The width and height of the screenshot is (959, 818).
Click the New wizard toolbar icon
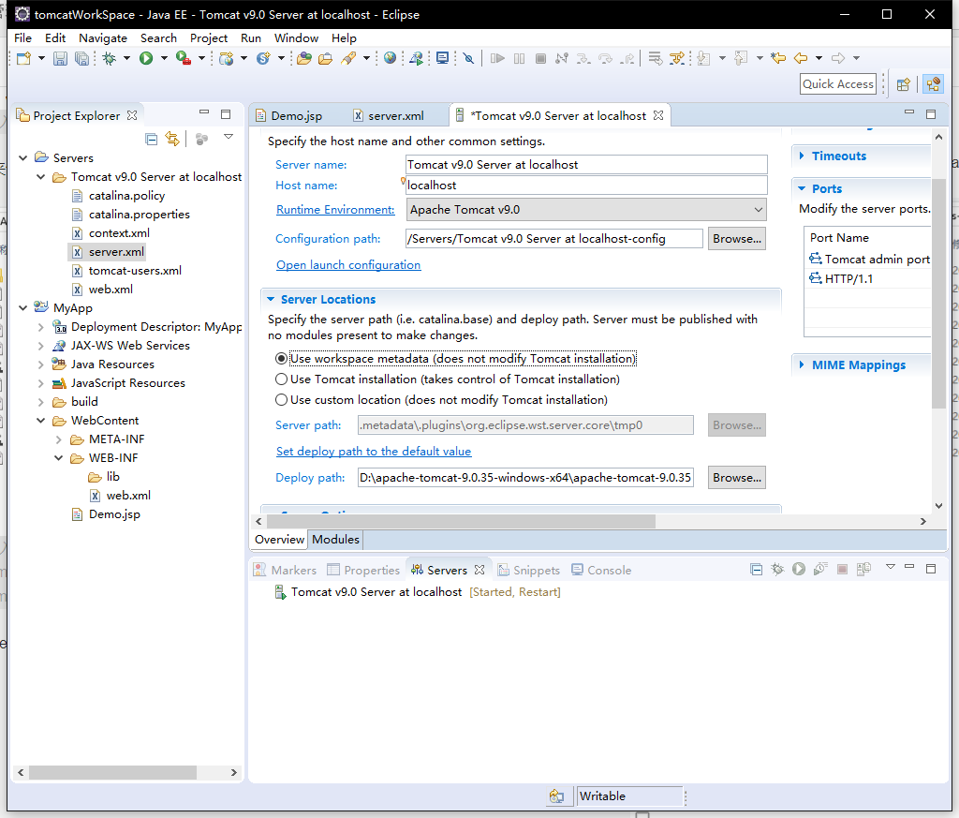(23, 58)
